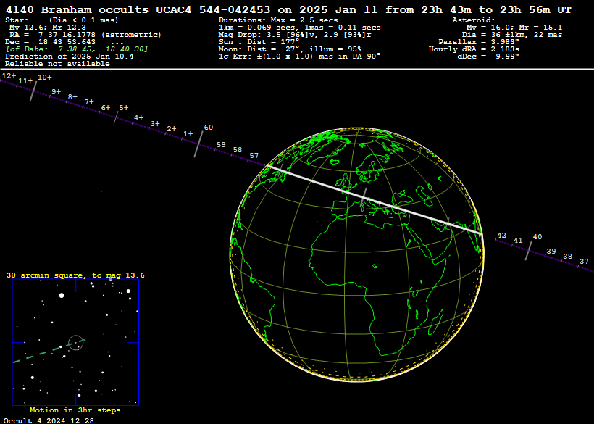Select the '7+' minute marker
The image size is (594, 424).
[x=89, y=102]
